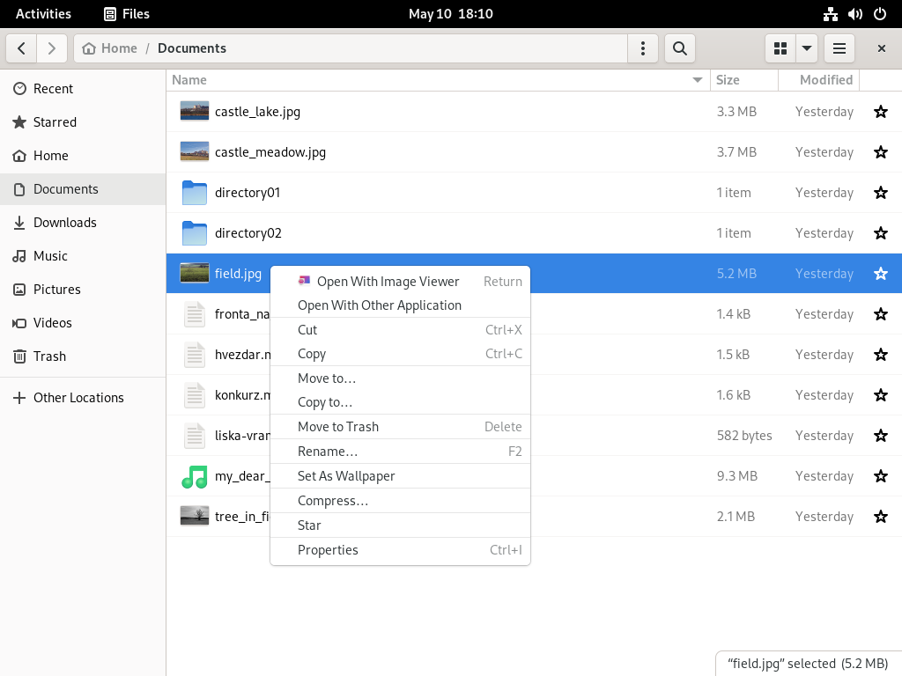902x676 pixels.
Task: Select the my_dear music file icon
Action: point(195,476)
